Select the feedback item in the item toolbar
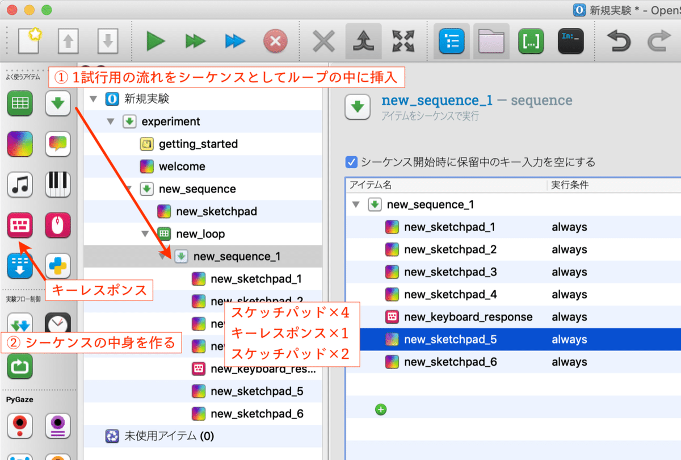This screenshot has width=681, height=460. pyautogui.click(x=57, y=144)
